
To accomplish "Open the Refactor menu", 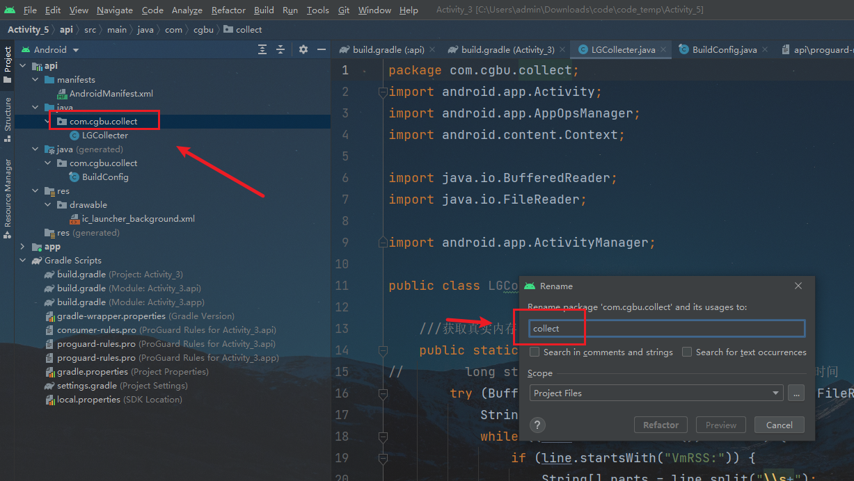I will coord(228,10).
